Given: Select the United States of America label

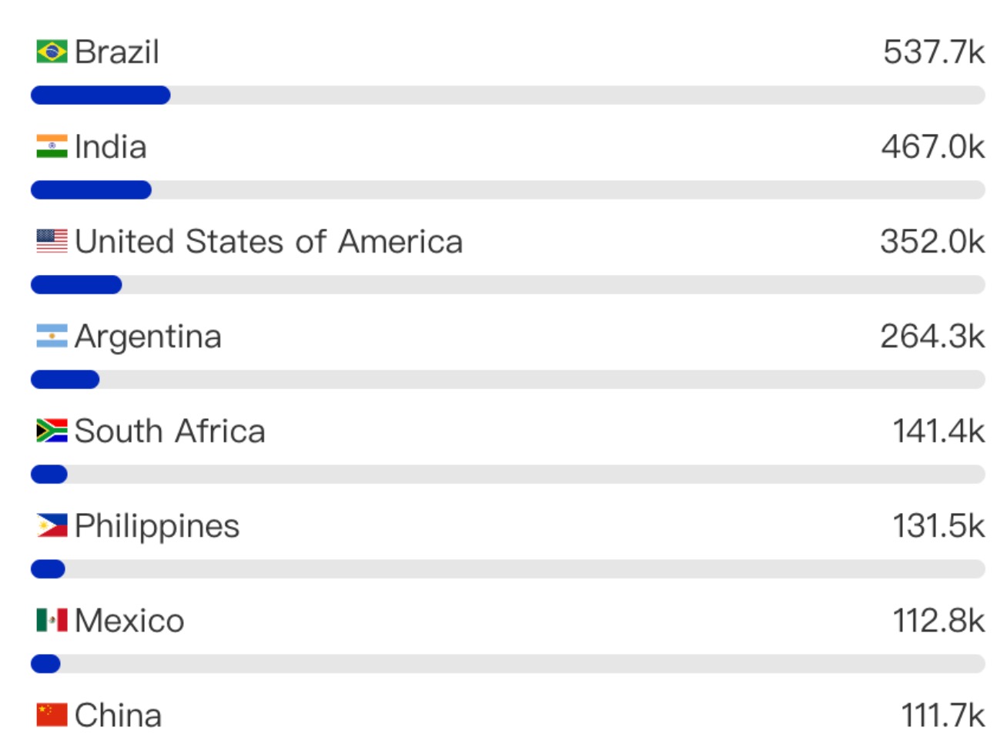Looking at the screenshot, I should (x=269, y=241).
